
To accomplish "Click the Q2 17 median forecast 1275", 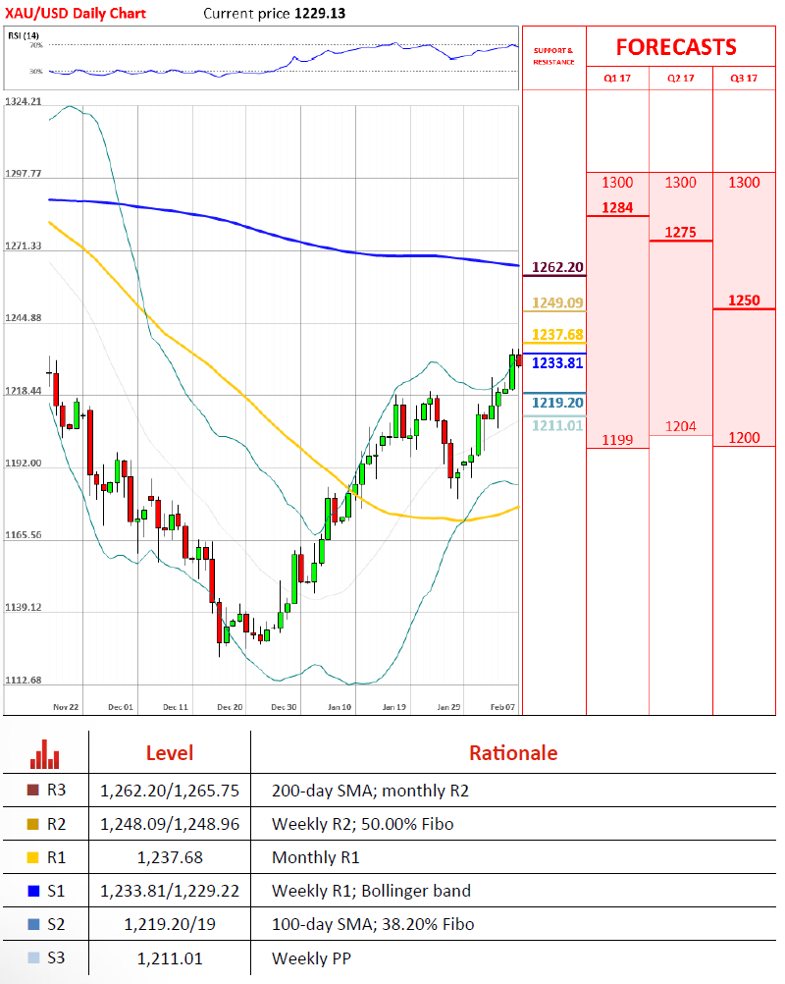I will [680, 233].
